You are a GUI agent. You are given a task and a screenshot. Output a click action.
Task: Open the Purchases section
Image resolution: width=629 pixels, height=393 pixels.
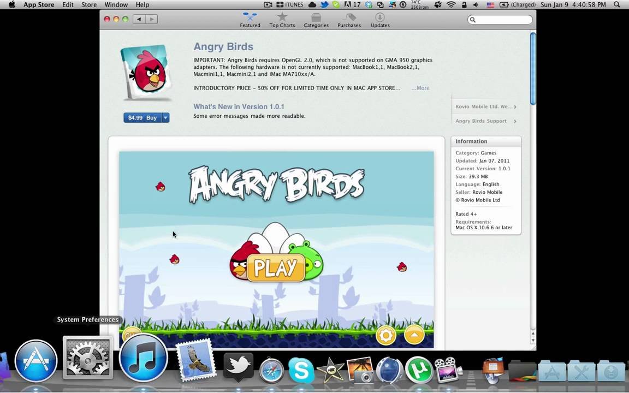[349, 20]
